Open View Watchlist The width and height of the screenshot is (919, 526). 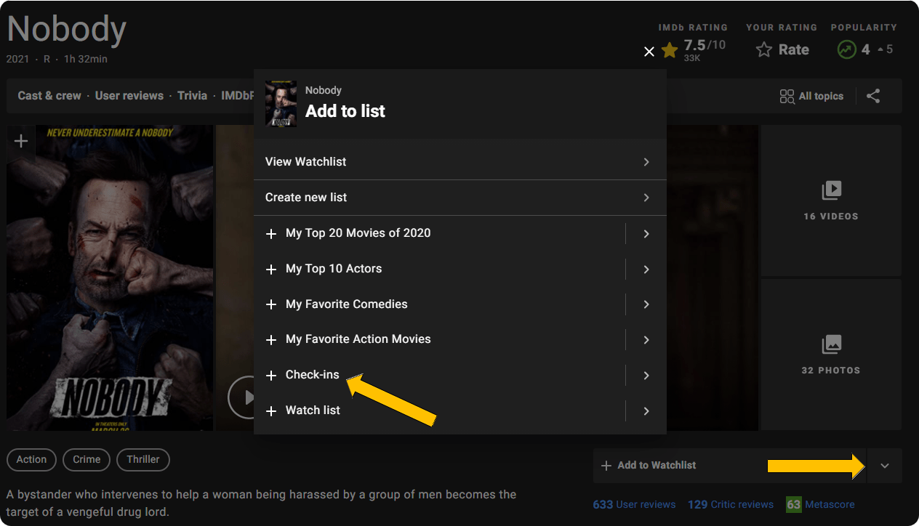[x=459, y=162]
